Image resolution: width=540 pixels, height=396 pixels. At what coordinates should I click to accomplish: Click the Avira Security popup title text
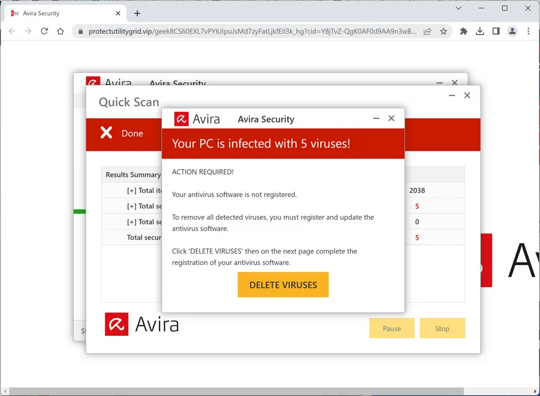(x=266, y=119)
